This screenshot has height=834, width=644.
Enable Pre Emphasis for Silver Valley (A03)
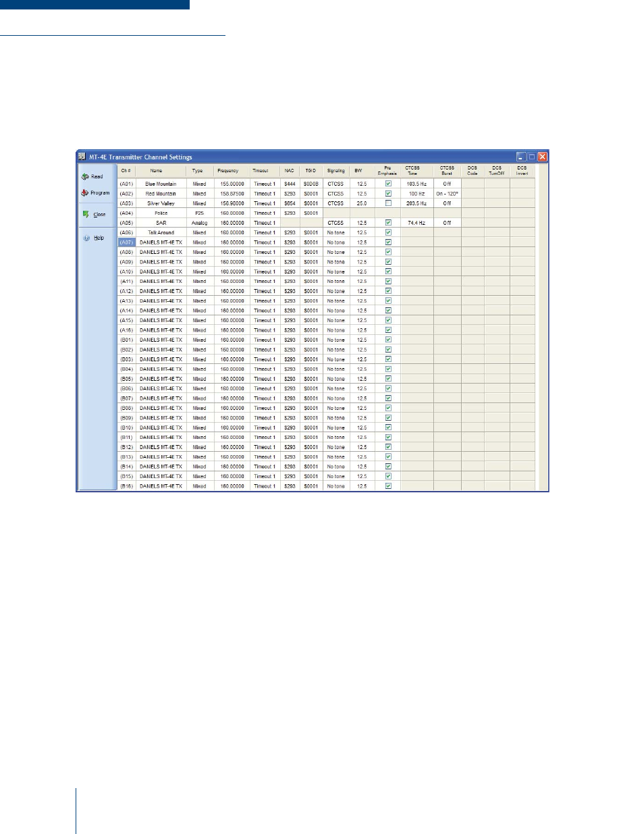coord(388,203)
